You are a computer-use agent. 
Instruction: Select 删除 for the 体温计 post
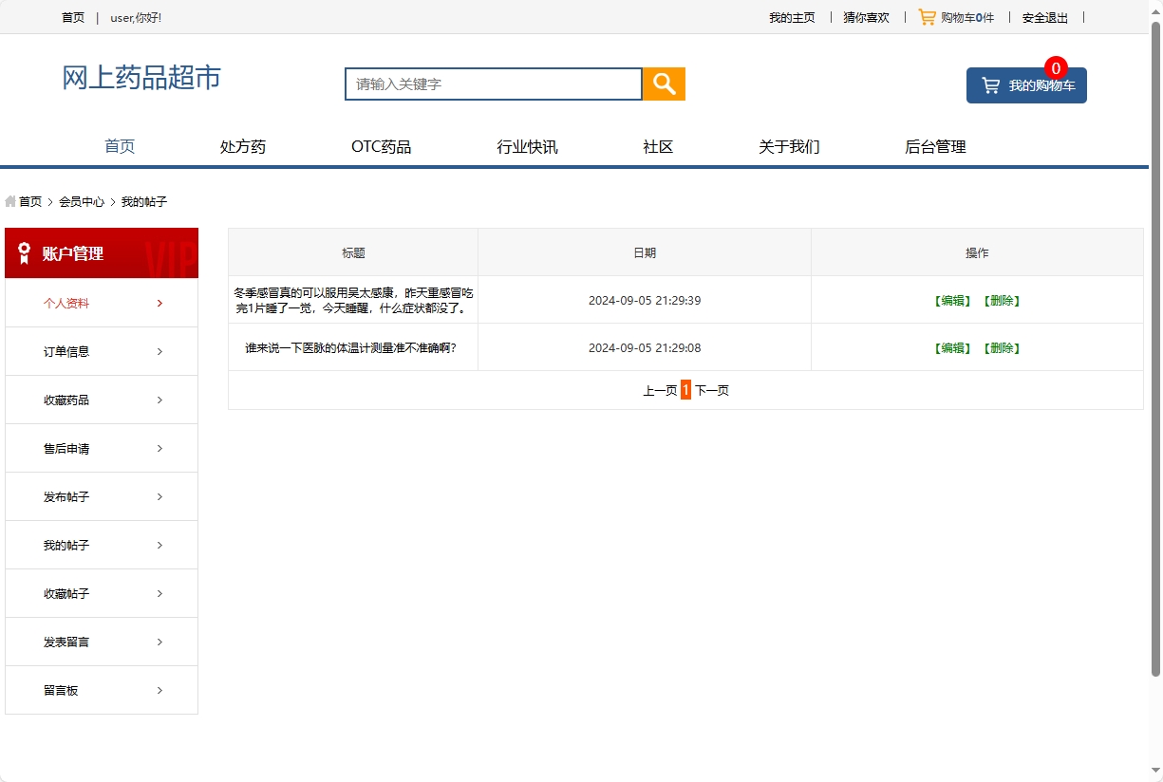tap(1002, 347)
